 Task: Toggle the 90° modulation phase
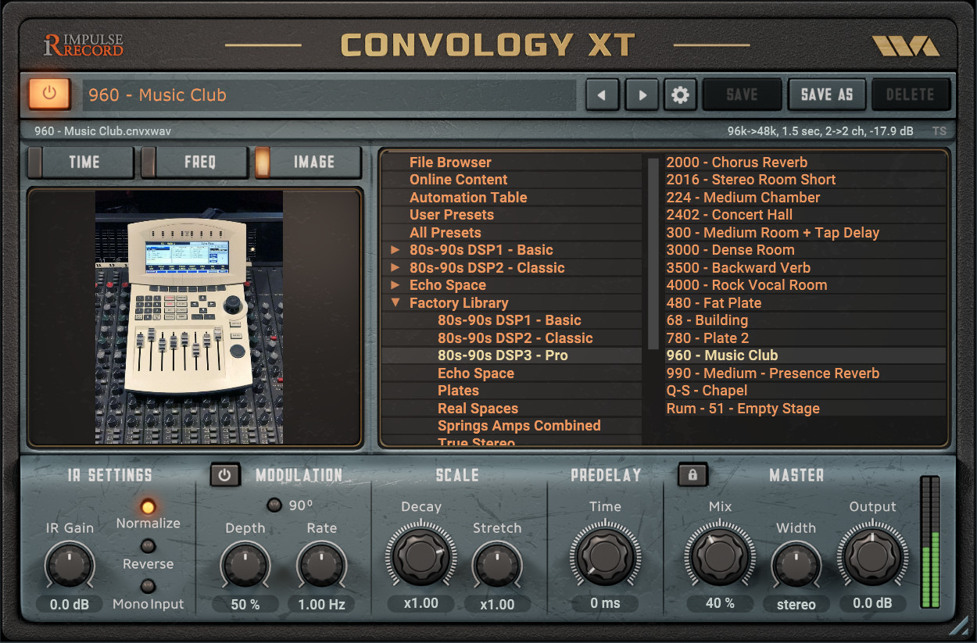[274, 505]
